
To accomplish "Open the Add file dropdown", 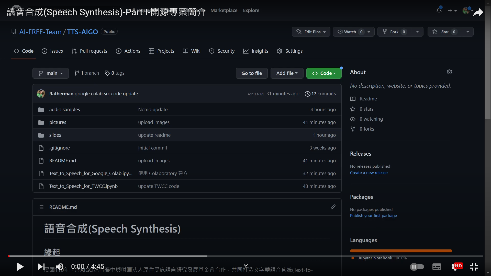I will tap(287, 73).
